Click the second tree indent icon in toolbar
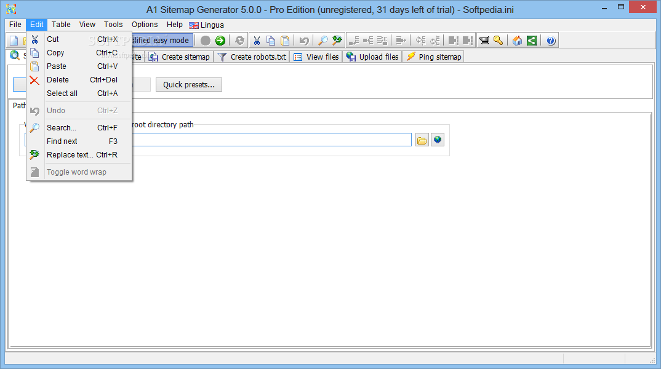The width and height of the screenshot is (661, 369). (x=368, y=41)
